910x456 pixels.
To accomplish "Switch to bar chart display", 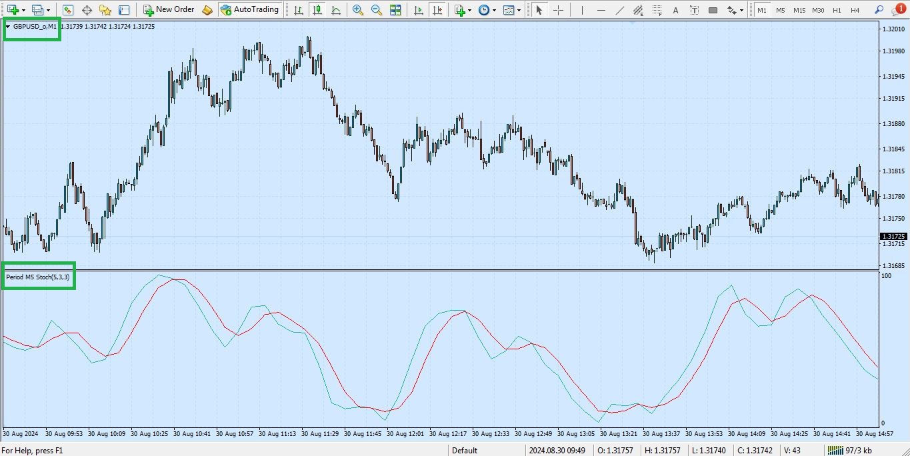I will click(x=298, y=10).
